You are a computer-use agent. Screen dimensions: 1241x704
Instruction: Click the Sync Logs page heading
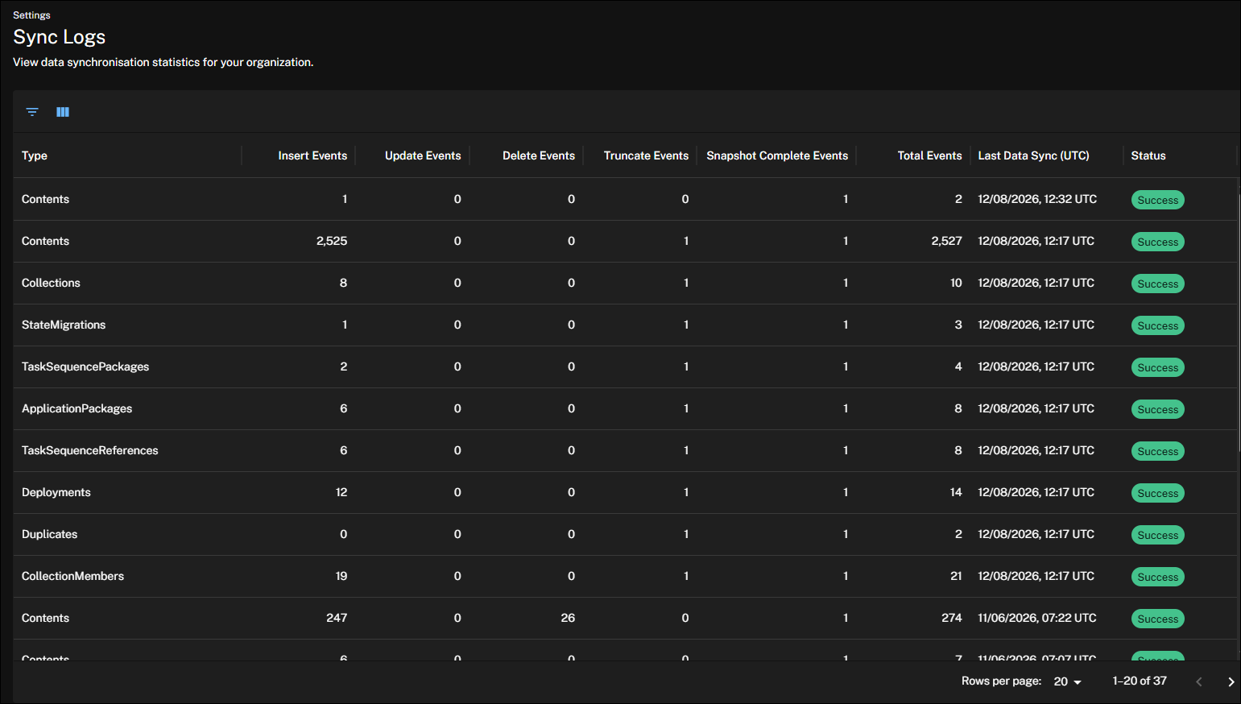[60, 37]
